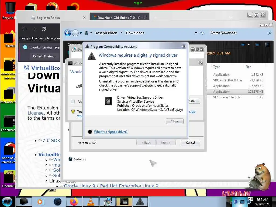Cancel the VirtualBox 7.1.2 setup wizard
The width and height of the screenshot is (276, 207).
(190, 143)
